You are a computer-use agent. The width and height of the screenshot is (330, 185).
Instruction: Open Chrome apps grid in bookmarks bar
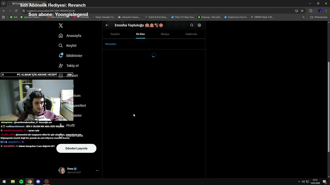[3, 17]
